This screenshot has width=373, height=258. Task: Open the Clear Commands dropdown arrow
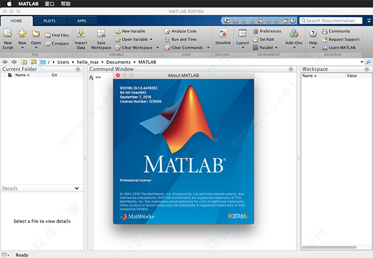[x=208, y=48]
